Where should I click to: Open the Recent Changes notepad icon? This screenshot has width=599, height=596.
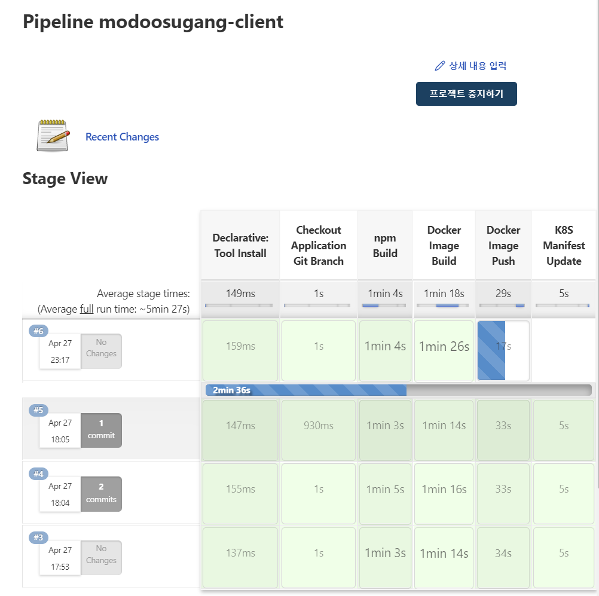(53, 136)
